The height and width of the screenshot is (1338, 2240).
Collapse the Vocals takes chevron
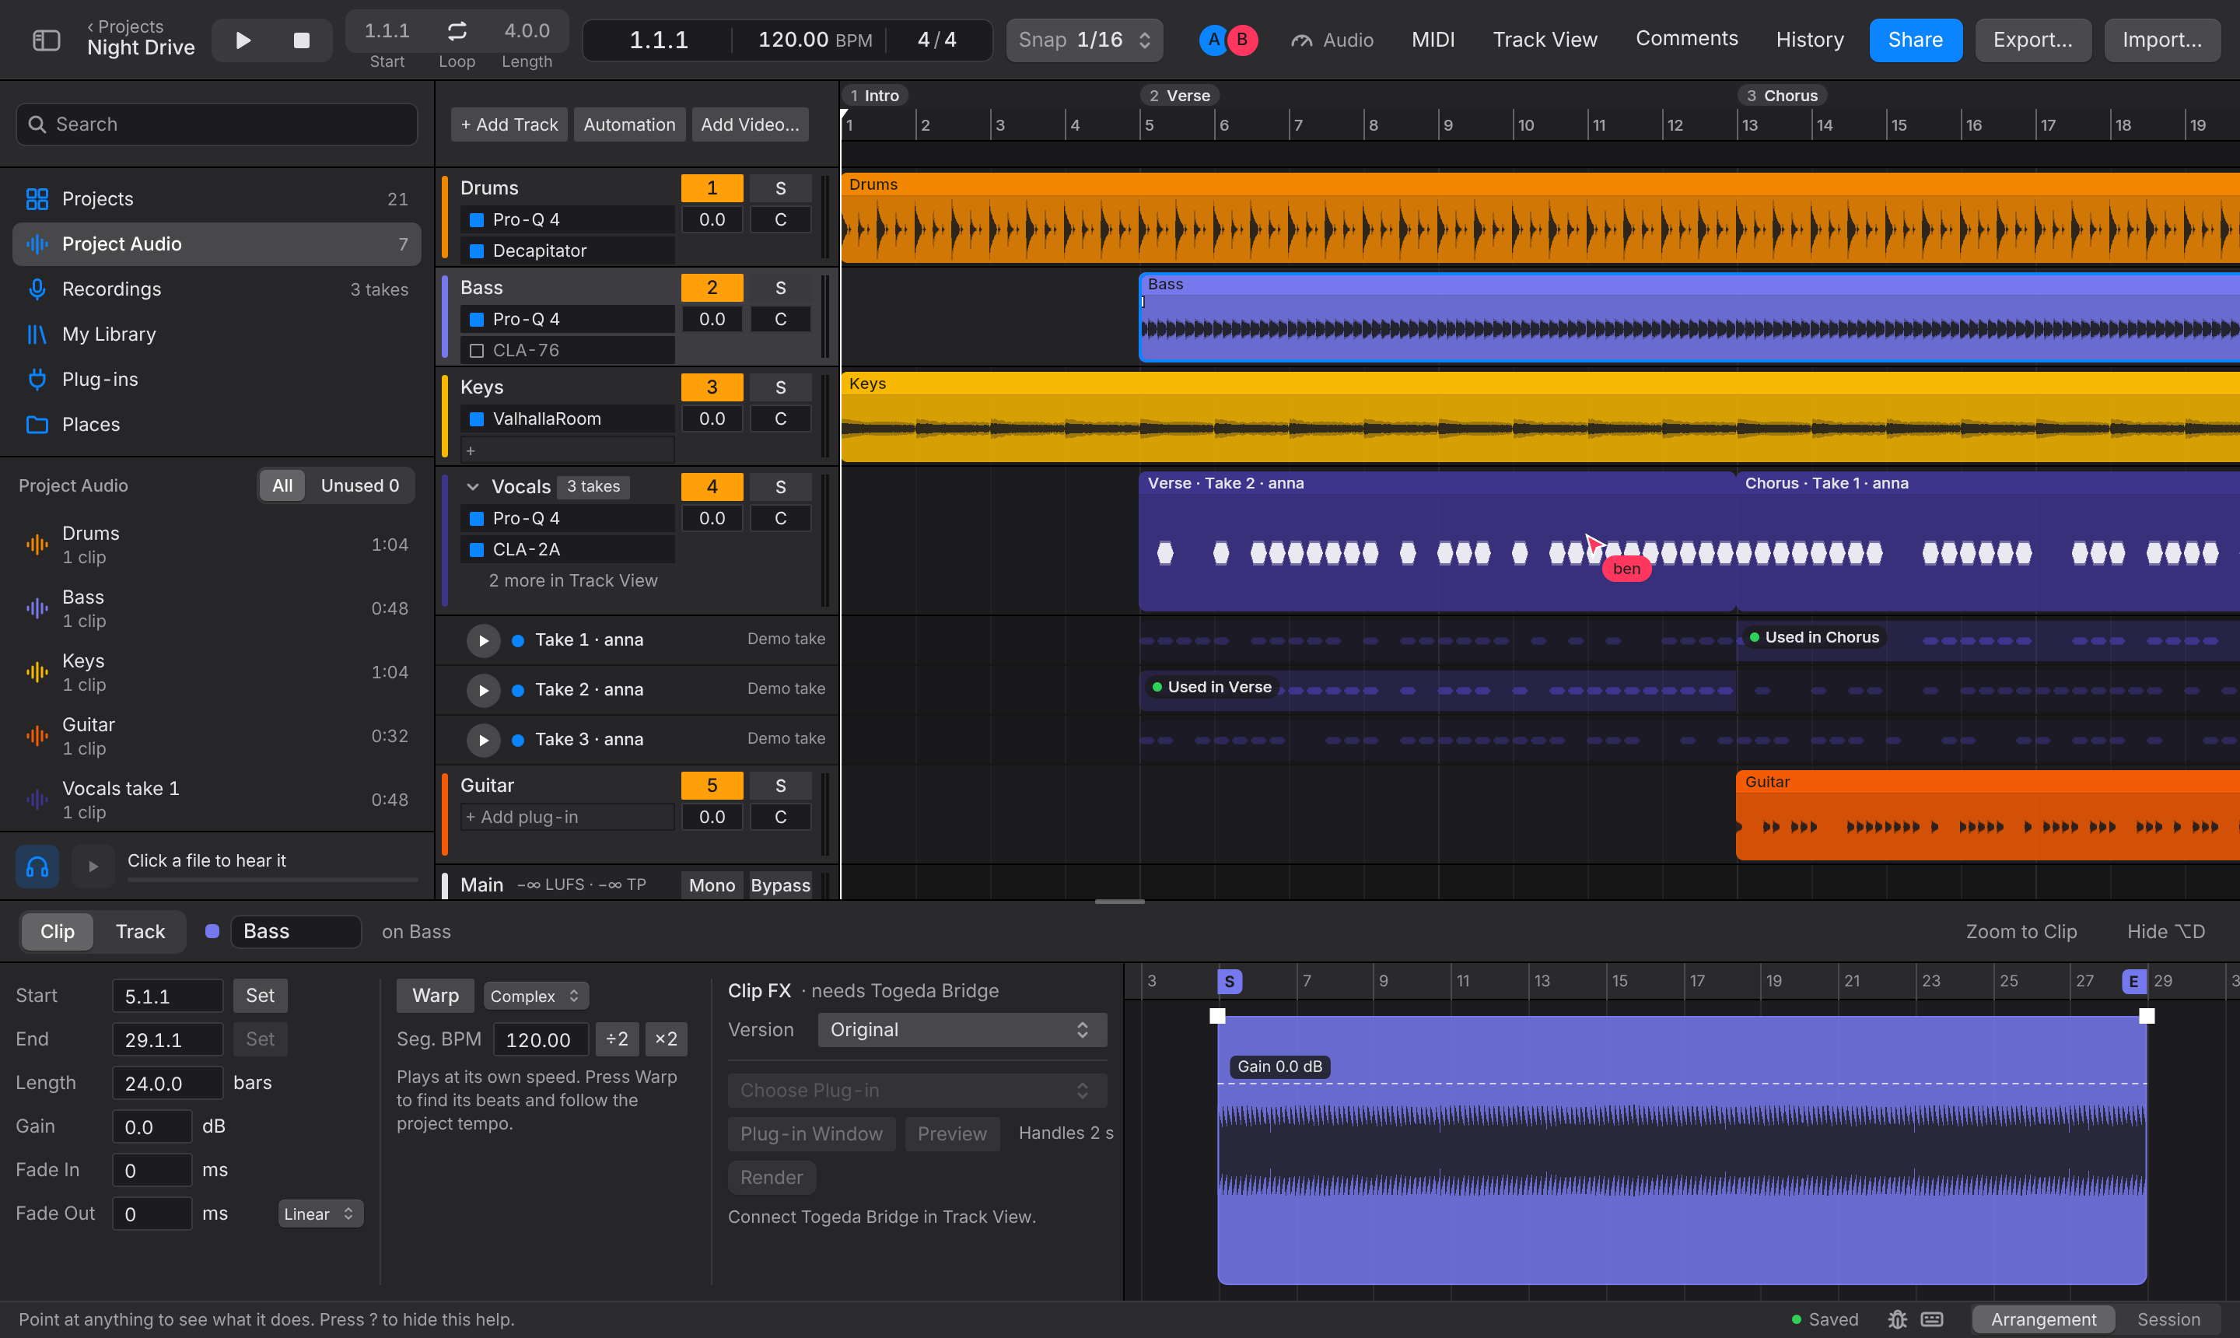click(x=472, y=487)
